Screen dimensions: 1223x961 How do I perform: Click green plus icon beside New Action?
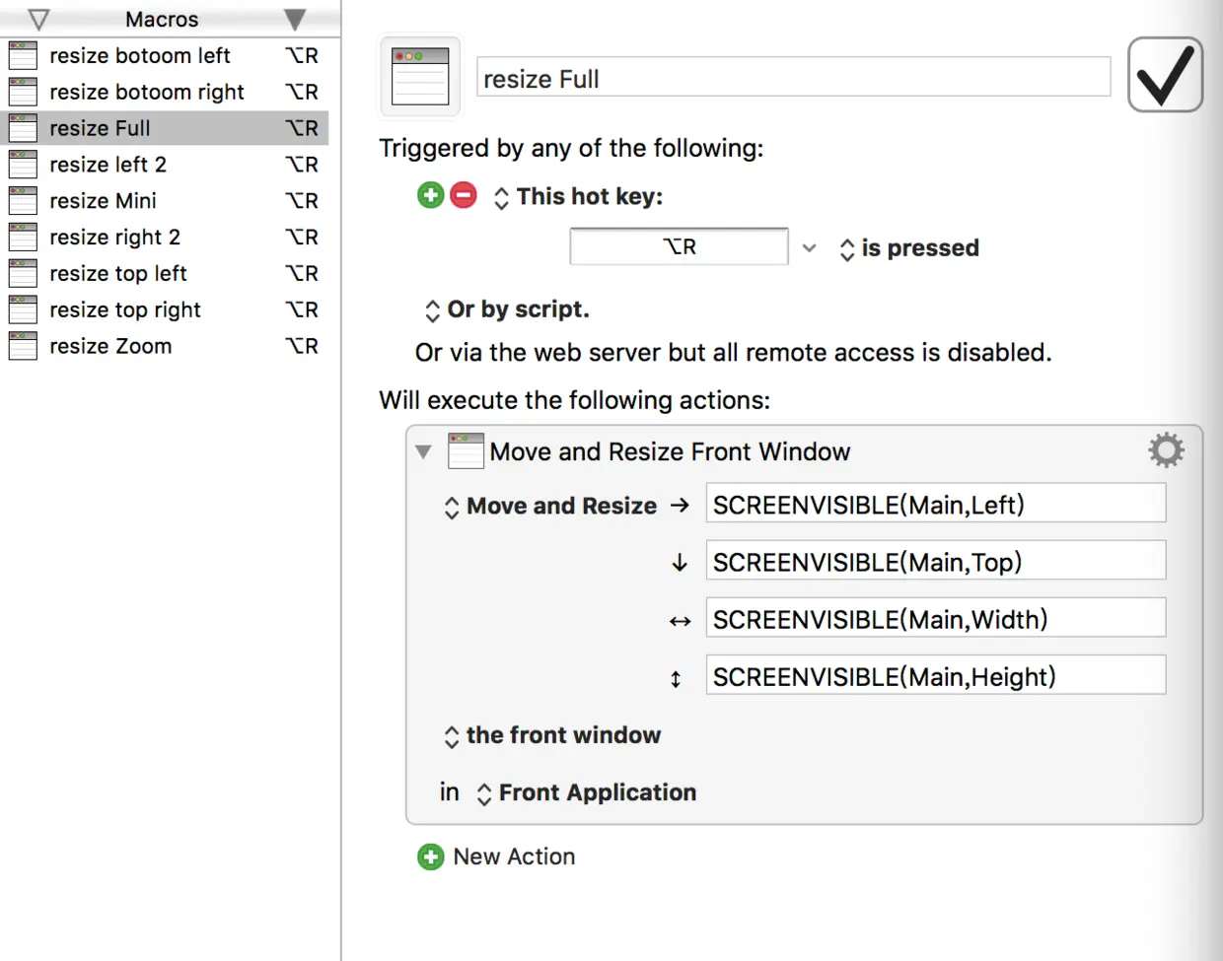(x=431, y=857)
